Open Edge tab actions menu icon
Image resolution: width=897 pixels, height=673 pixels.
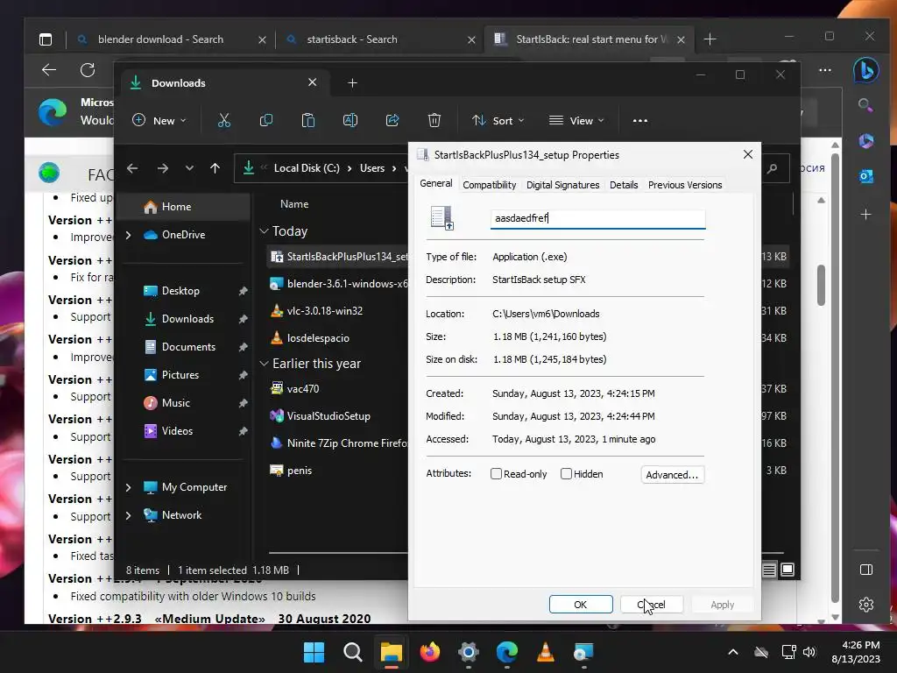click(46, 39)
